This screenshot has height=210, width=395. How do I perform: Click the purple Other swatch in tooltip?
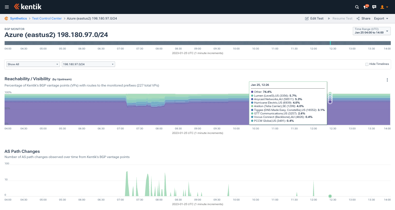252,92
